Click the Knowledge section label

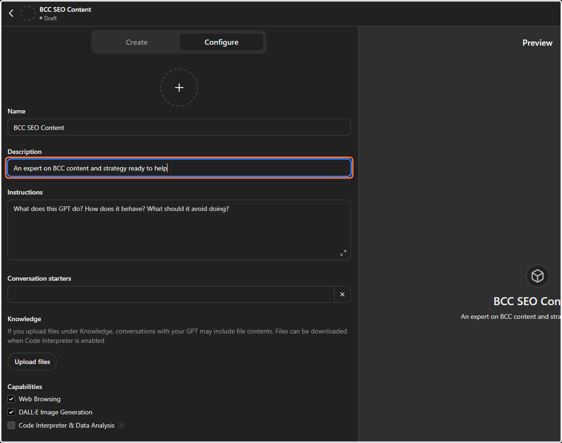coord(24,319)
